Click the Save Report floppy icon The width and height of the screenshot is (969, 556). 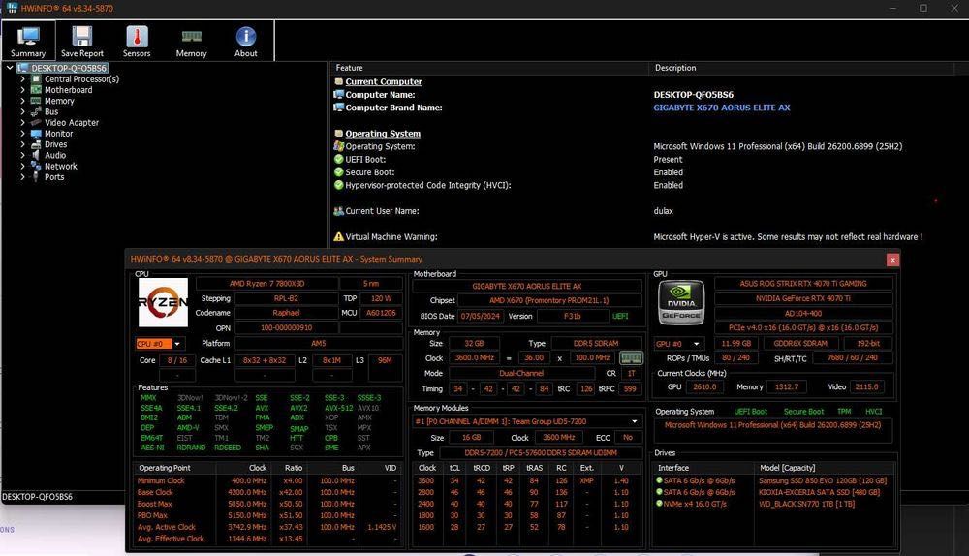point(81,37)
